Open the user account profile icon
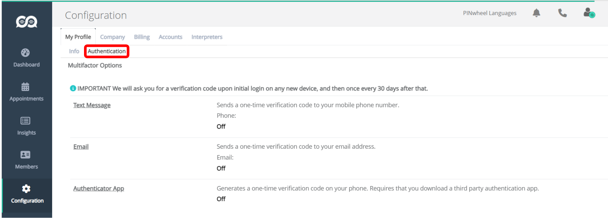Screen dimensions: 608x218 point(589,13)
